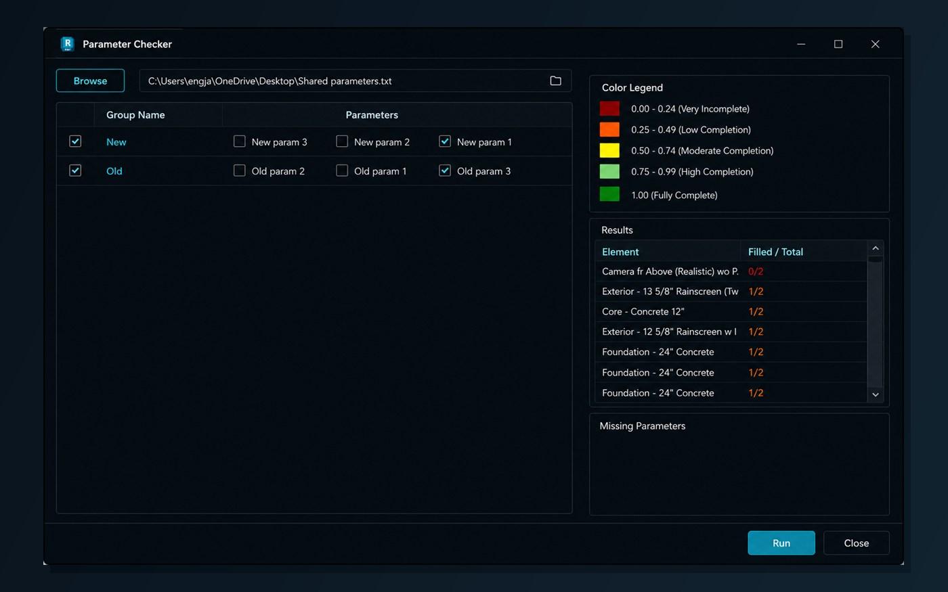
Task: Click the 0.00 - 0.24 (Very Incomplete) legend label
Action: coord(690,109)
